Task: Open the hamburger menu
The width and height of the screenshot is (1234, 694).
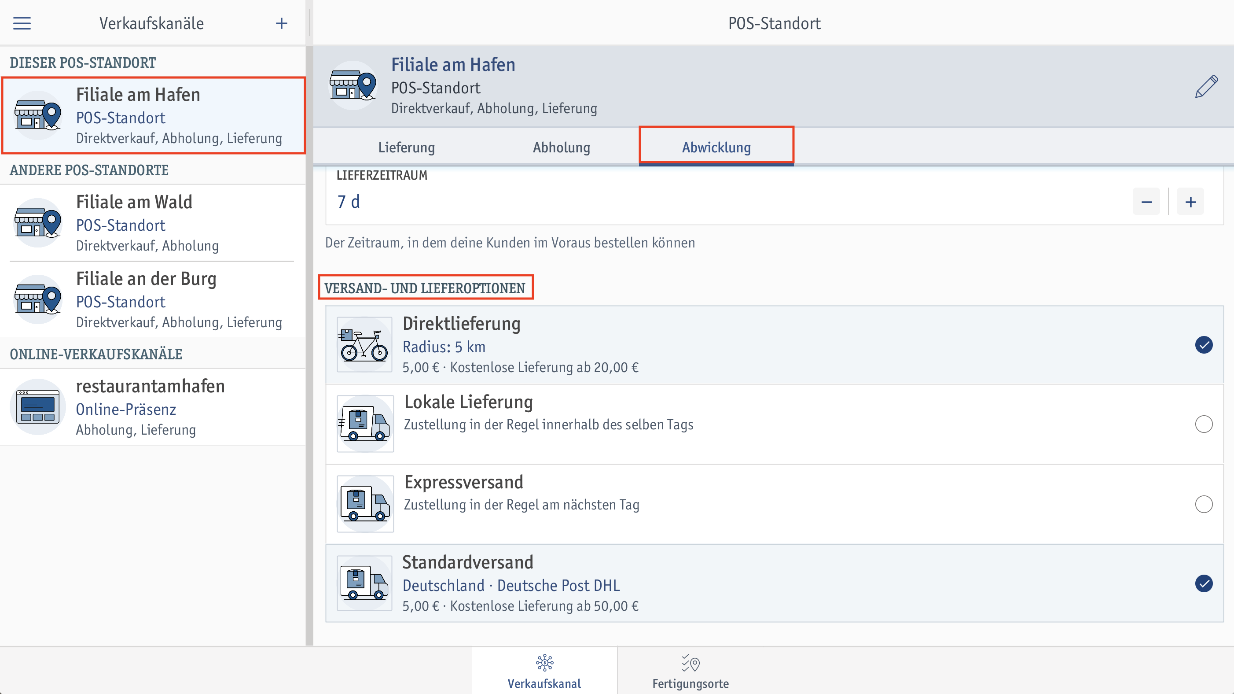Action: 22,23
